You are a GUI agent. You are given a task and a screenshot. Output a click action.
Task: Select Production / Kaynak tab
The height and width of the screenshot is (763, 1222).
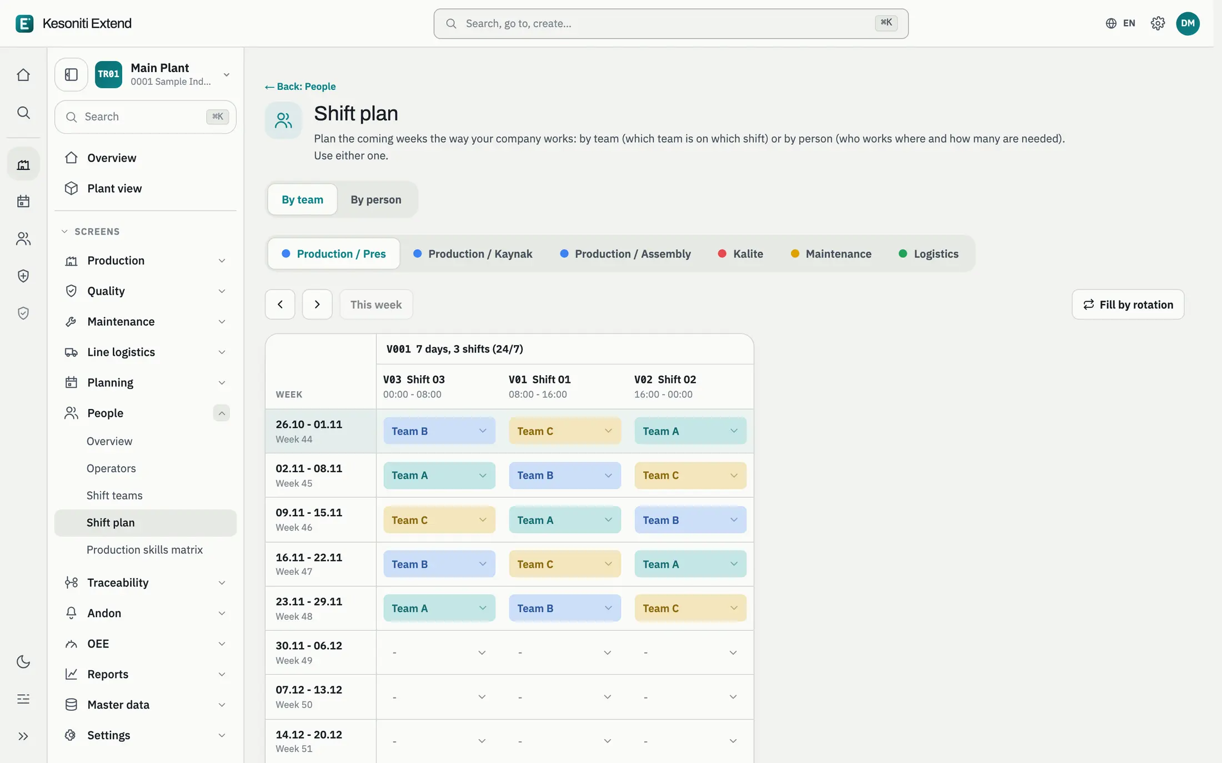coord(473,254)
